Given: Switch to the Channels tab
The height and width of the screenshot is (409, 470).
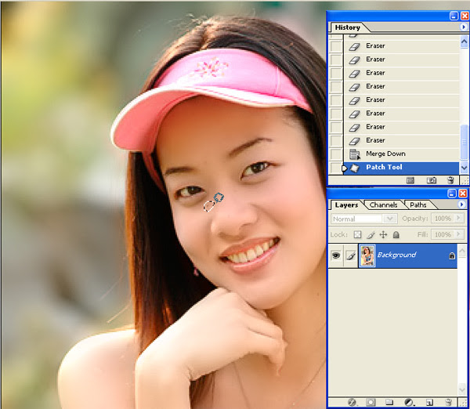Looking at the screenshot, I should click(383, 205).
